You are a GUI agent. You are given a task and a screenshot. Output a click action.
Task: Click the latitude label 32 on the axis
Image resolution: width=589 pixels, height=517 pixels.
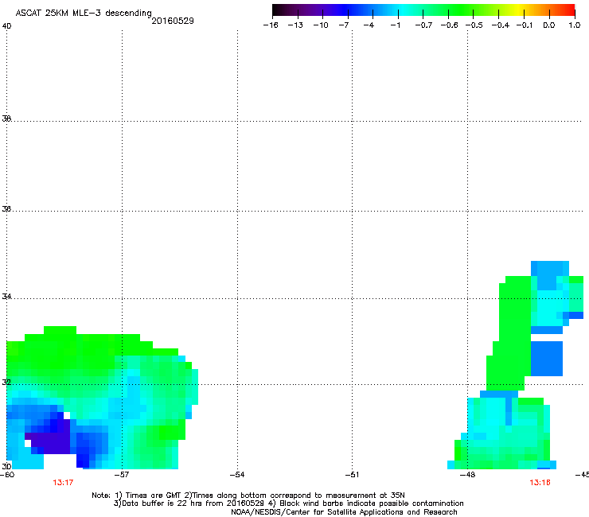6,383
